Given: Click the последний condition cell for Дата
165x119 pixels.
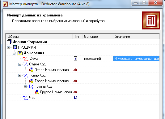Looking at the screenshot, I should coord(97,59).
